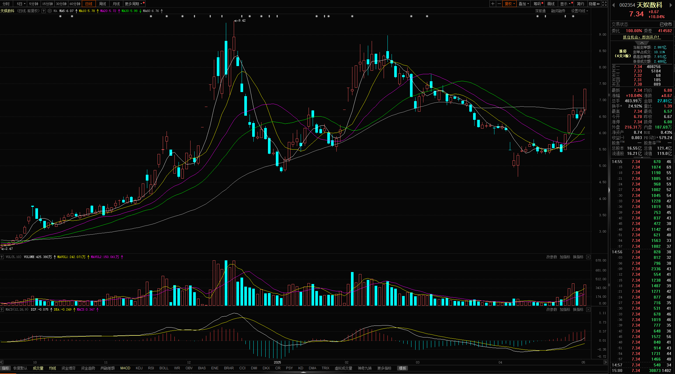
Task: Open the 复权 dropdown
Action: pos(510,4)
